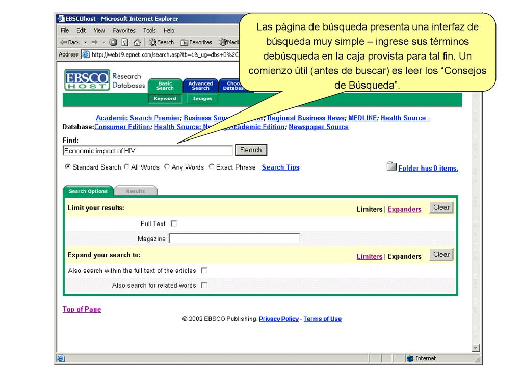Switch to the Basic Search tab
The height and width of the screenshot is (391, 522).
(x=165, y=86)
